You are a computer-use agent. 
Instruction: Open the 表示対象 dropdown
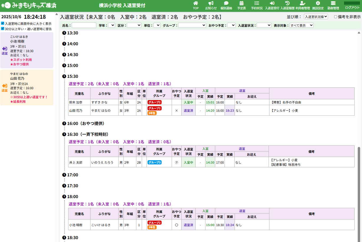point(301,26)
